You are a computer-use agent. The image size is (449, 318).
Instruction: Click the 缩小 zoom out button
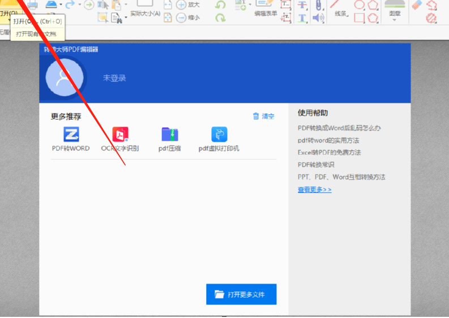coord(188,18)
